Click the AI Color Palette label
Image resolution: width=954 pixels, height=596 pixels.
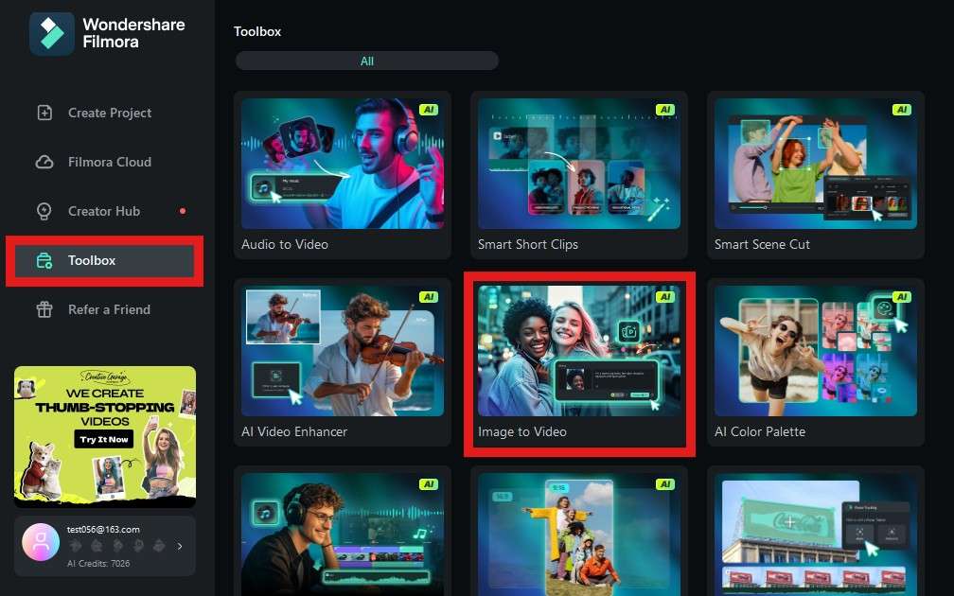[760, 431]
